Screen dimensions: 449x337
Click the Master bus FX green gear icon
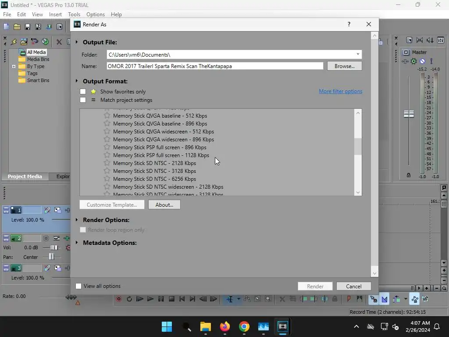pyautogui.click(x=413, y=61)
